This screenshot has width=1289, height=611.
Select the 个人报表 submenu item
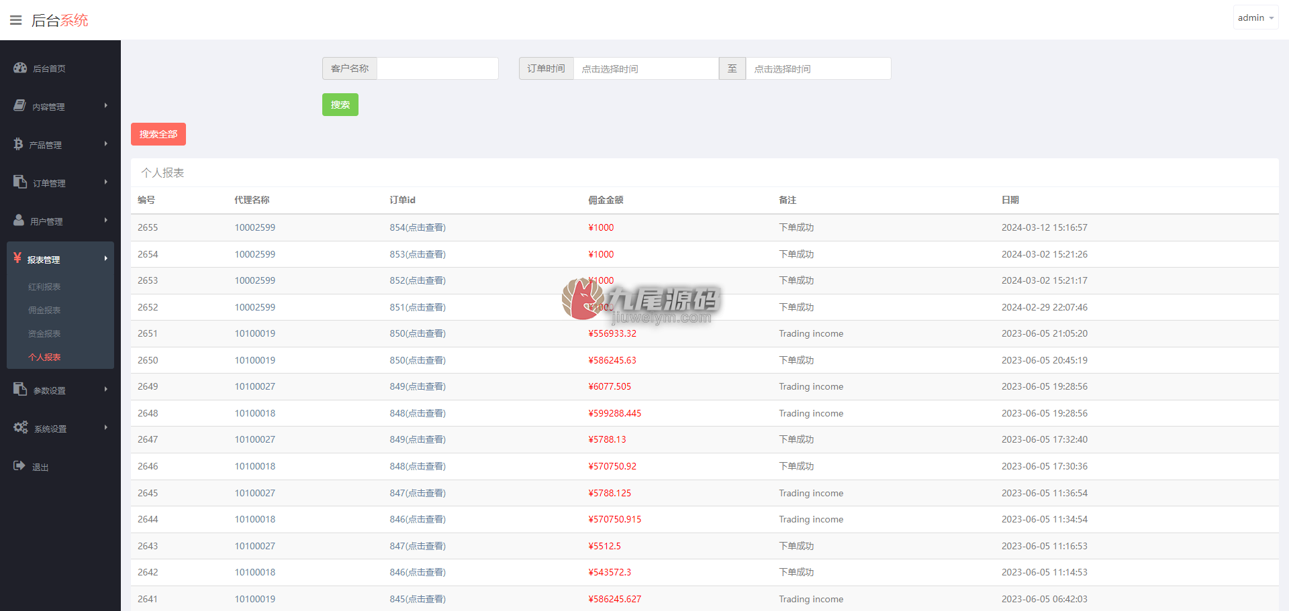pos(44,357)
